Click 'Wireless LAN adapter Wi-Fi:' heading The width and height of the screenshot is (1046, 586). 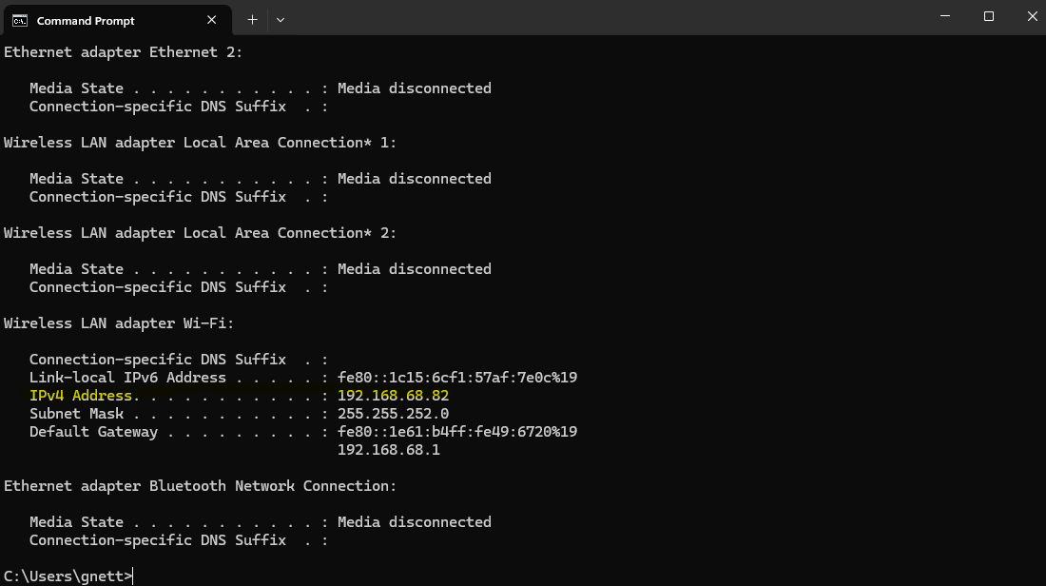pos(119,323)
